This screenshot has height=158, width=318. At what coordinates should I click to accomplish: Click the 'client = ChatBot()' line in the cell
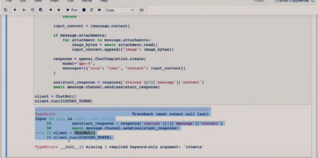(x=56, y=97)
